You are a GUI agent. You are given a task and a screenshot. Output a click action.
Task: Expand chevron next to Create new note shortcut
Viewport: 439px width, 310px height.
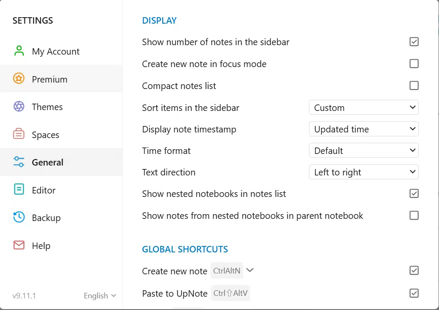[x=250, y=270]
